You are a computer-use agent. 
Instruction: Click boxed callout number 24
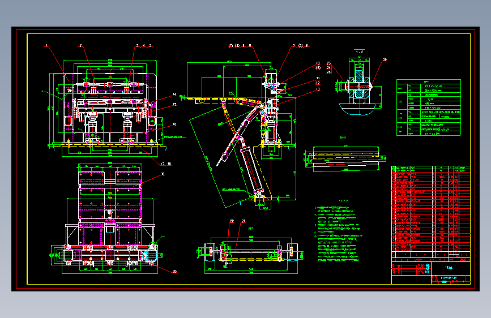[329, 67]
